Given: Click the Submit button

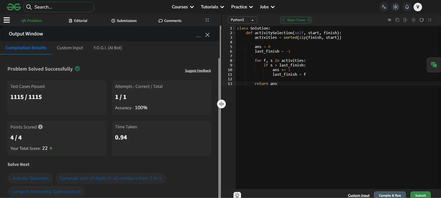Looking at the screenshot, I should point(420,195).
